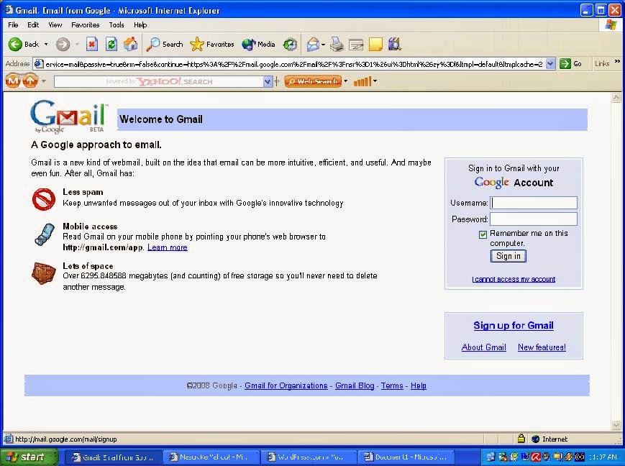Image resolution: width=625 pixels, height=466 pixels.
Task: Open the Gmail Blog footer link
Action: click(355, 385)
